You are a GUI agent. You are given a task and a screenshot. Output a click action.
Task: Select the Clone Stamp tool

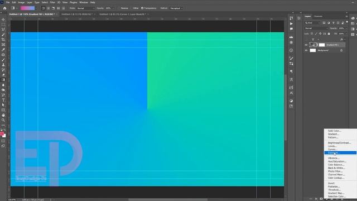point(3,65)
